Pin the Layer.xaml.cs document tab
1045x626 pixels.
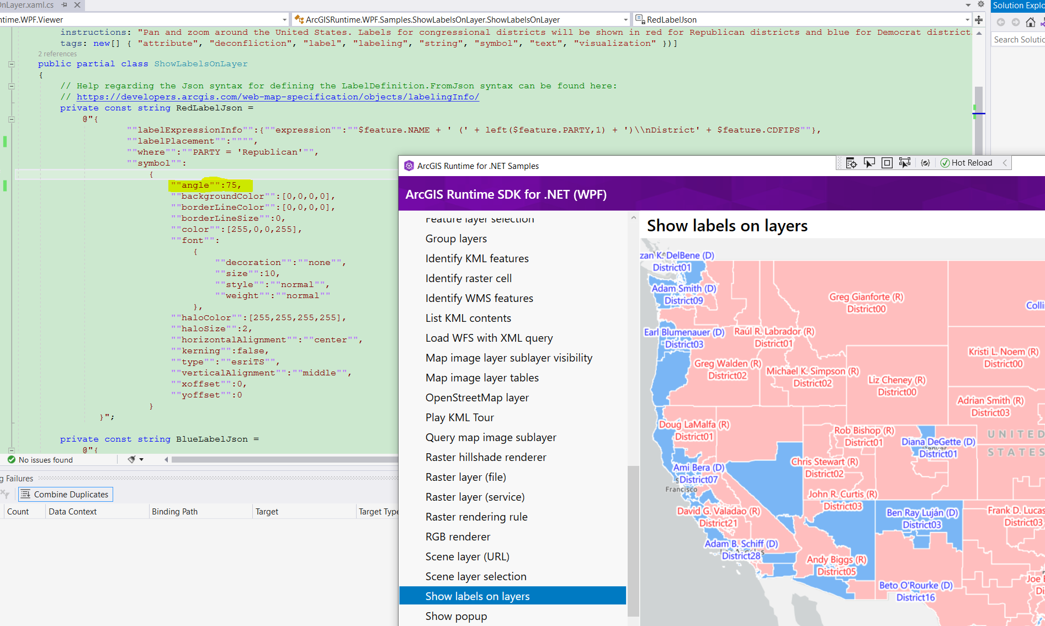click(x=64, y=5)
